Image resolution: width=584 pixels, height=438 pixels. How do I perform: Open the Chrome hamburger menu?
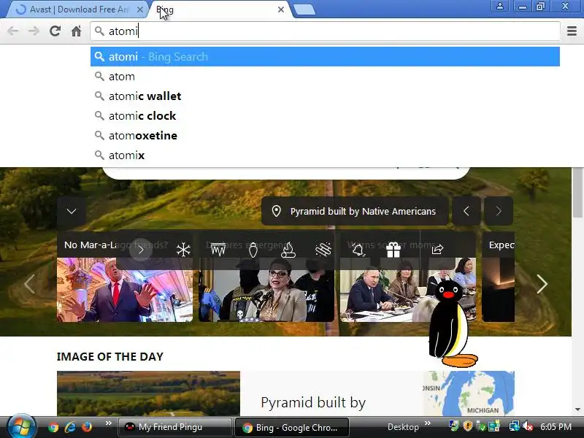pyautogui.click(x=572, y=31)
